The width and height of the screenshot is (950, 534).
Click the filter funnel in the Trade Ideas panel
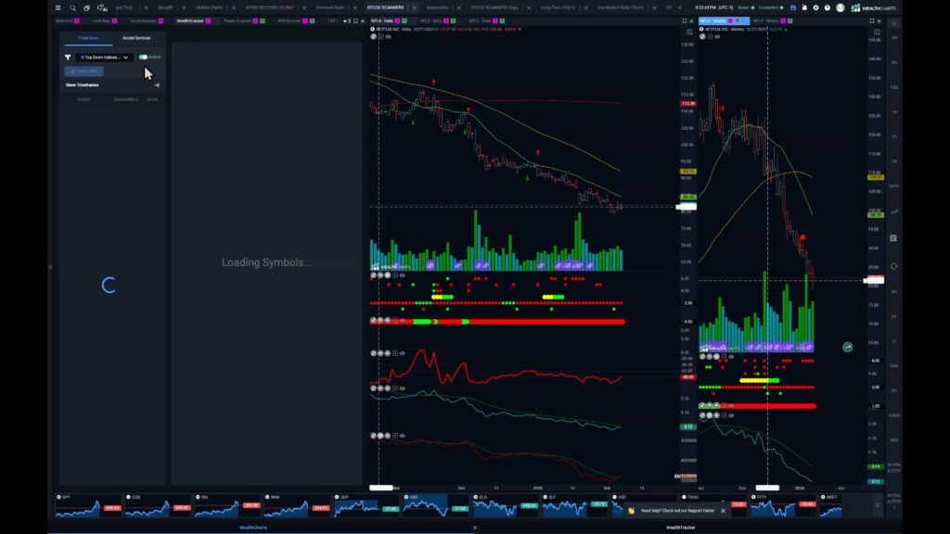[x=68, y=57]
